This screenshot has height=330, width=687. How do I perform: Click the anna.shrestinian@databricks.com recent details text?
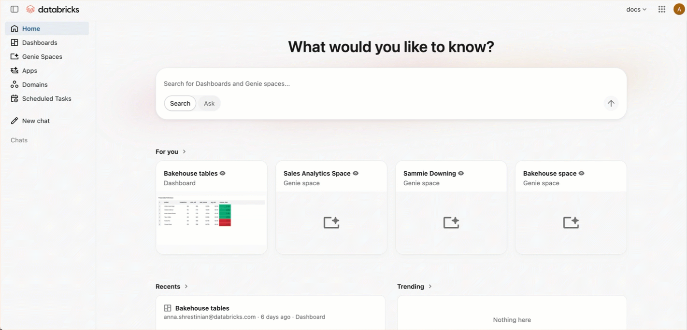click(244, 317)
